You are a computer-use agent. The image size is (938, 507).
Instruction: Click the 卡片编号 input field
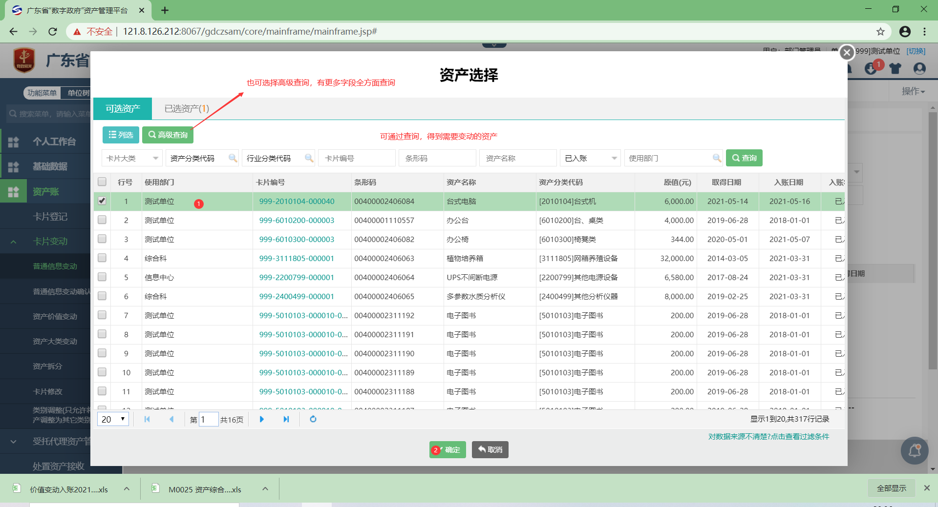(x=357, y=158)
